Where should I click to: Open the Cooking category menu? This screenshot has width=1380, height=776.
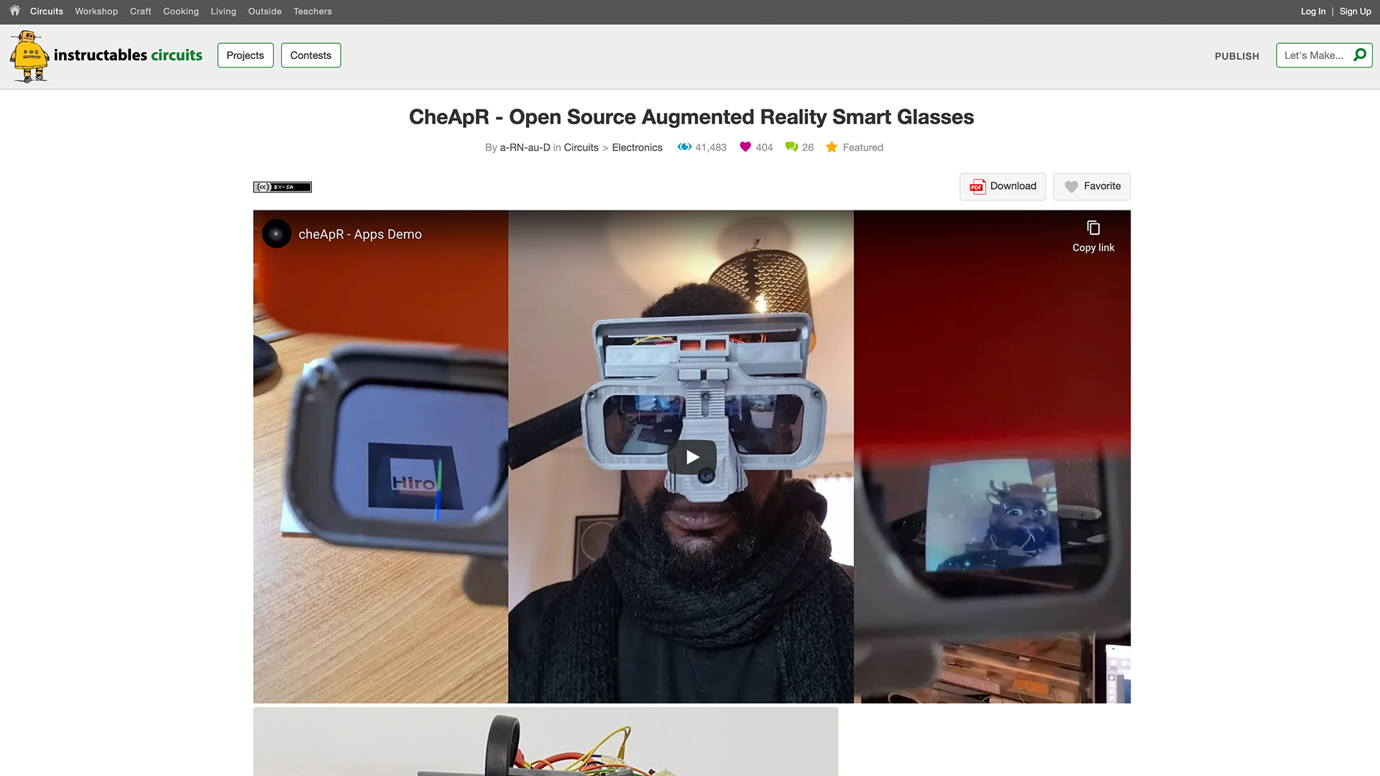tap(180, 11)
